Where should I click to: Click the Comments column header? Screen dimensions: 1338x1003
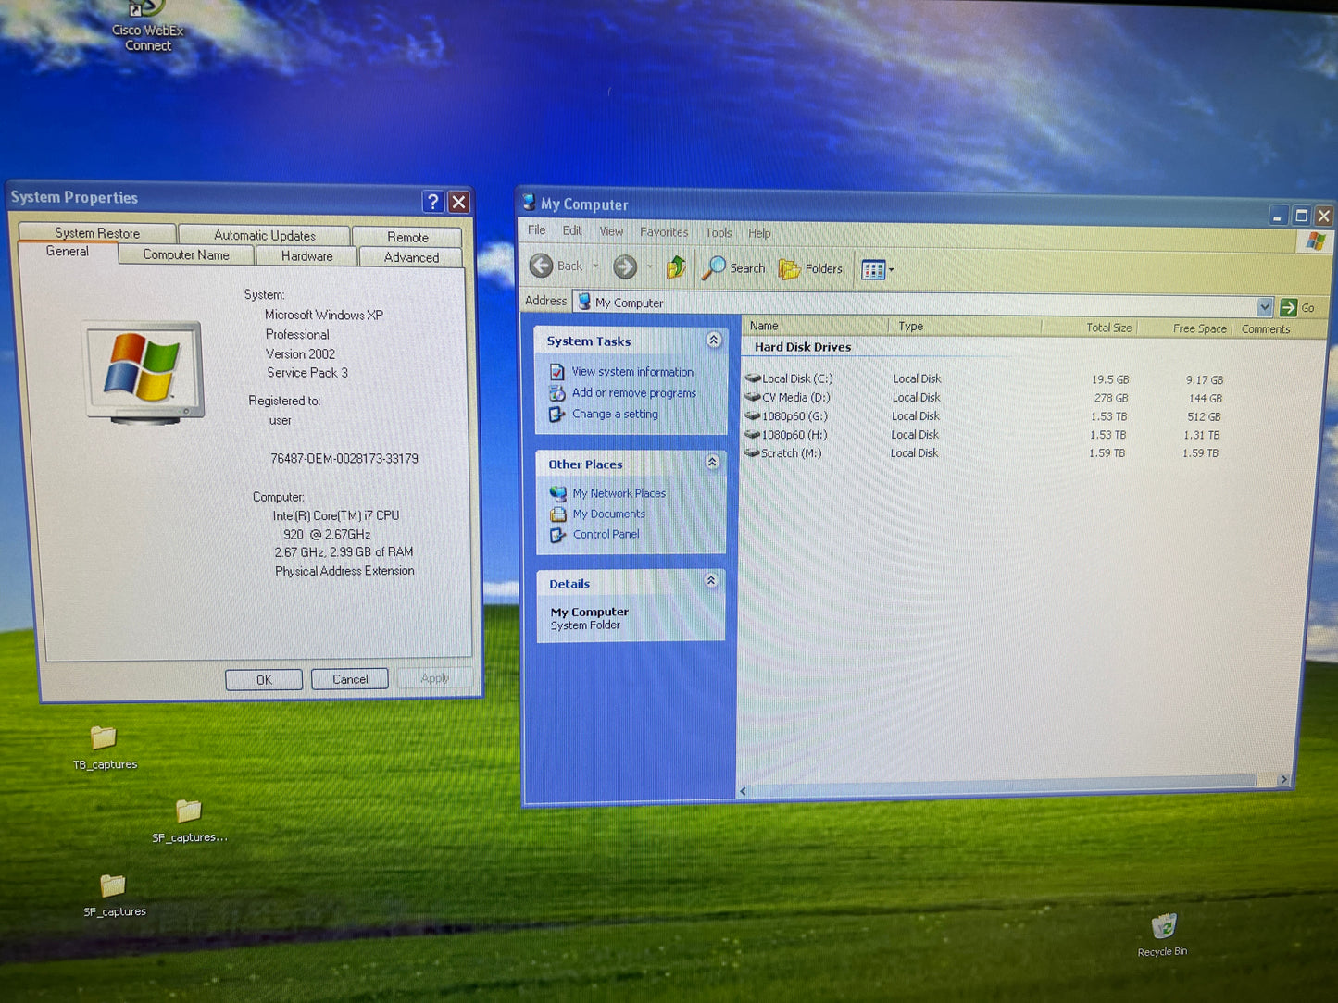click(x=1266, y=329)
